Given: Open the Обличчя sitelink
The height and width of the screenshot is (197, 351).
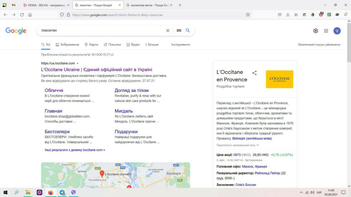Looking at the screenshot, I should tap(54, 90).
